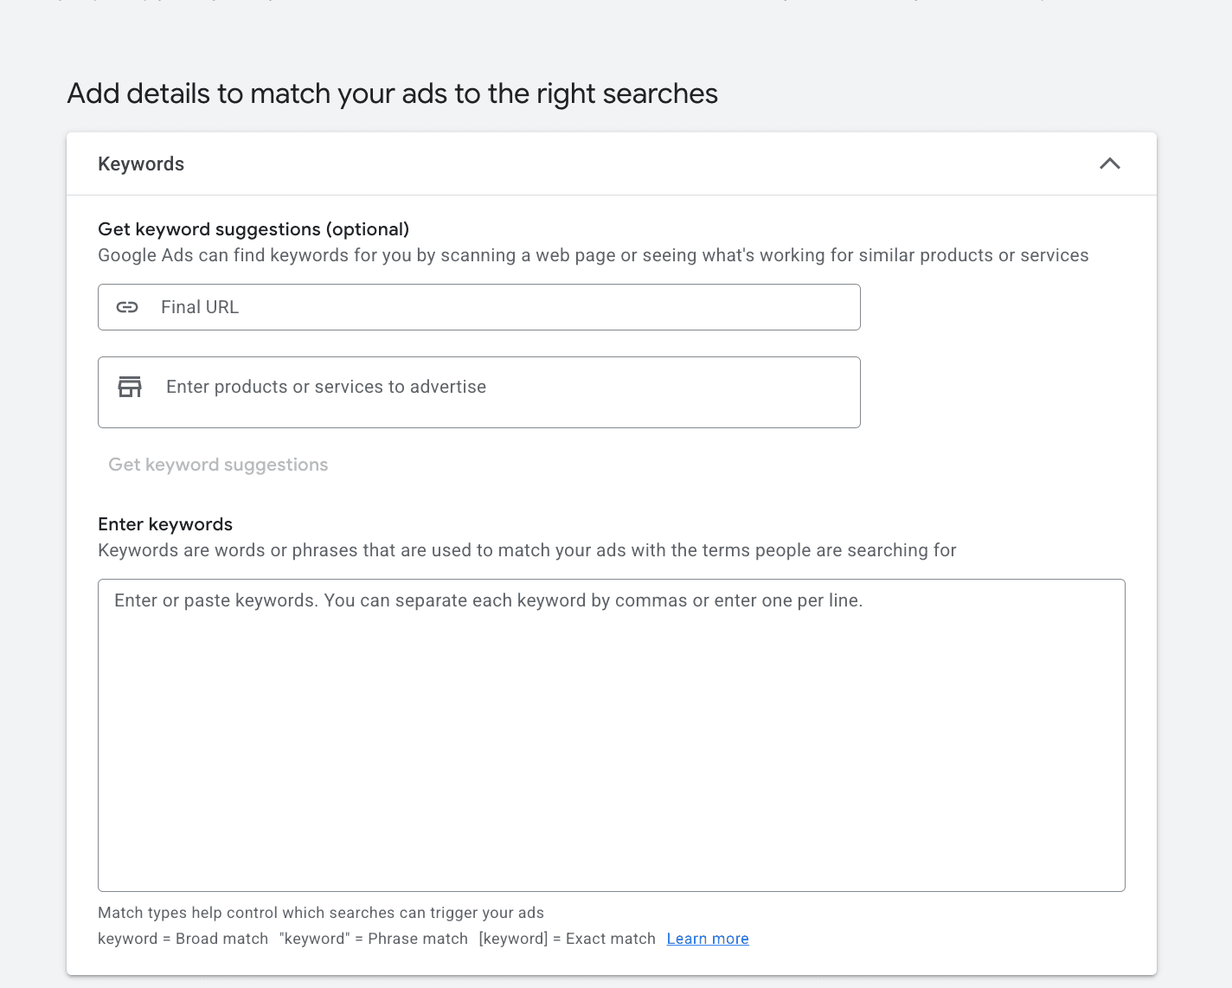
Task: Collapse the Keywords section chevron
Action: [x=1109, y=164]
